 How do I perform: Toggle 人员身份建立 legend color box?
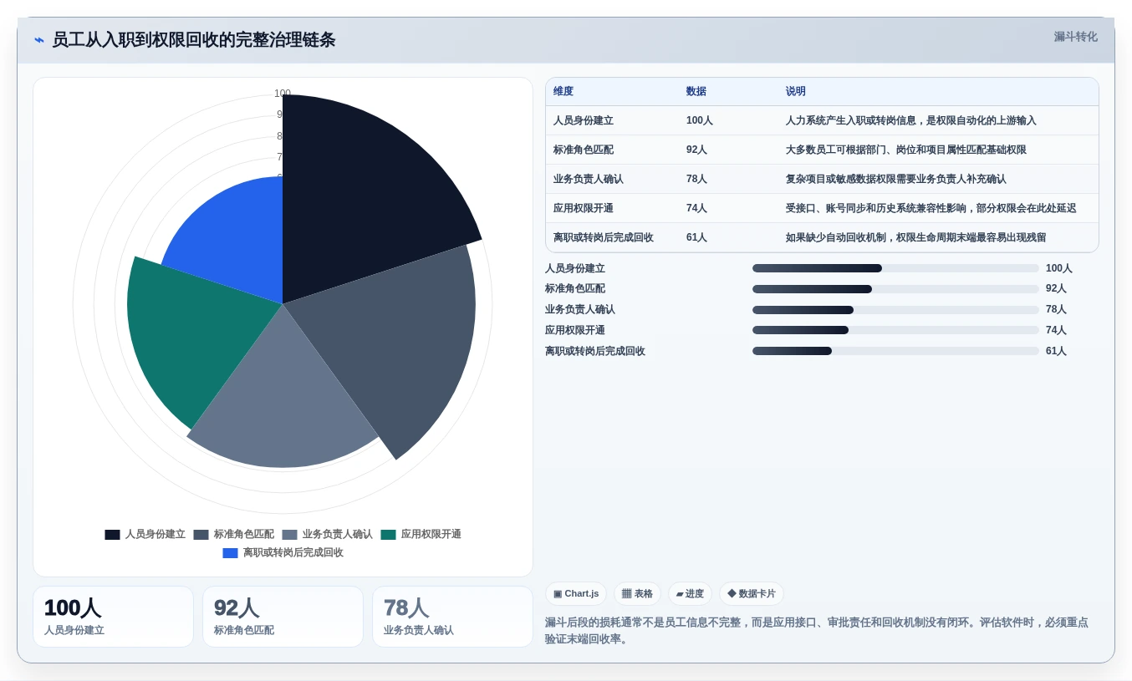[x=112, y=535]
